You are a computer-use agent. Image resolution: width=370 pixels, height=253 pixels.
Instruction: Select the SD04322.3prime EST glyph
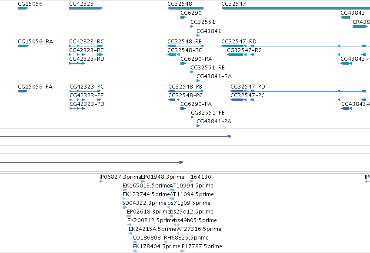pyautogui.click(x=125, y=207)
